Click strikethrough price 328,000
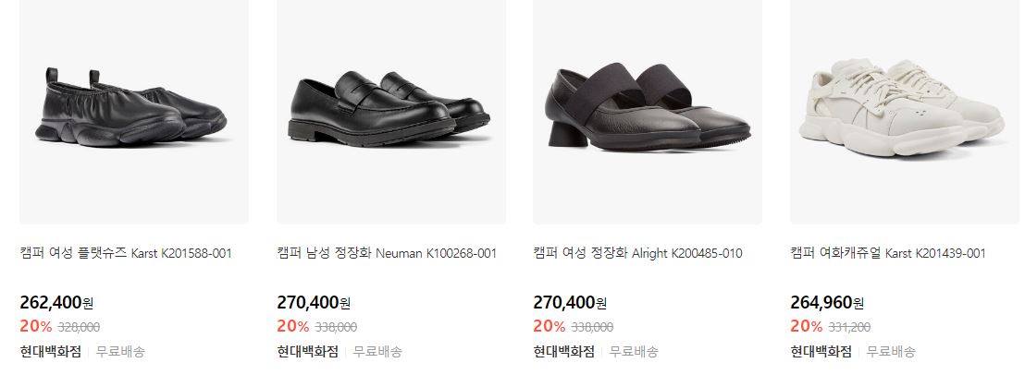Screen dimensions: 1025x375 (80, 327)
